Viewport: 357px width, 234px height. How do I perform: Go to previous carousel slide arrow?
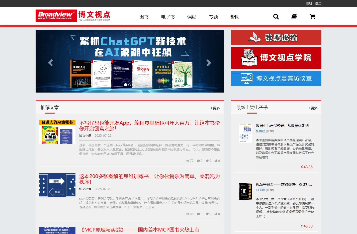[50, 63]
